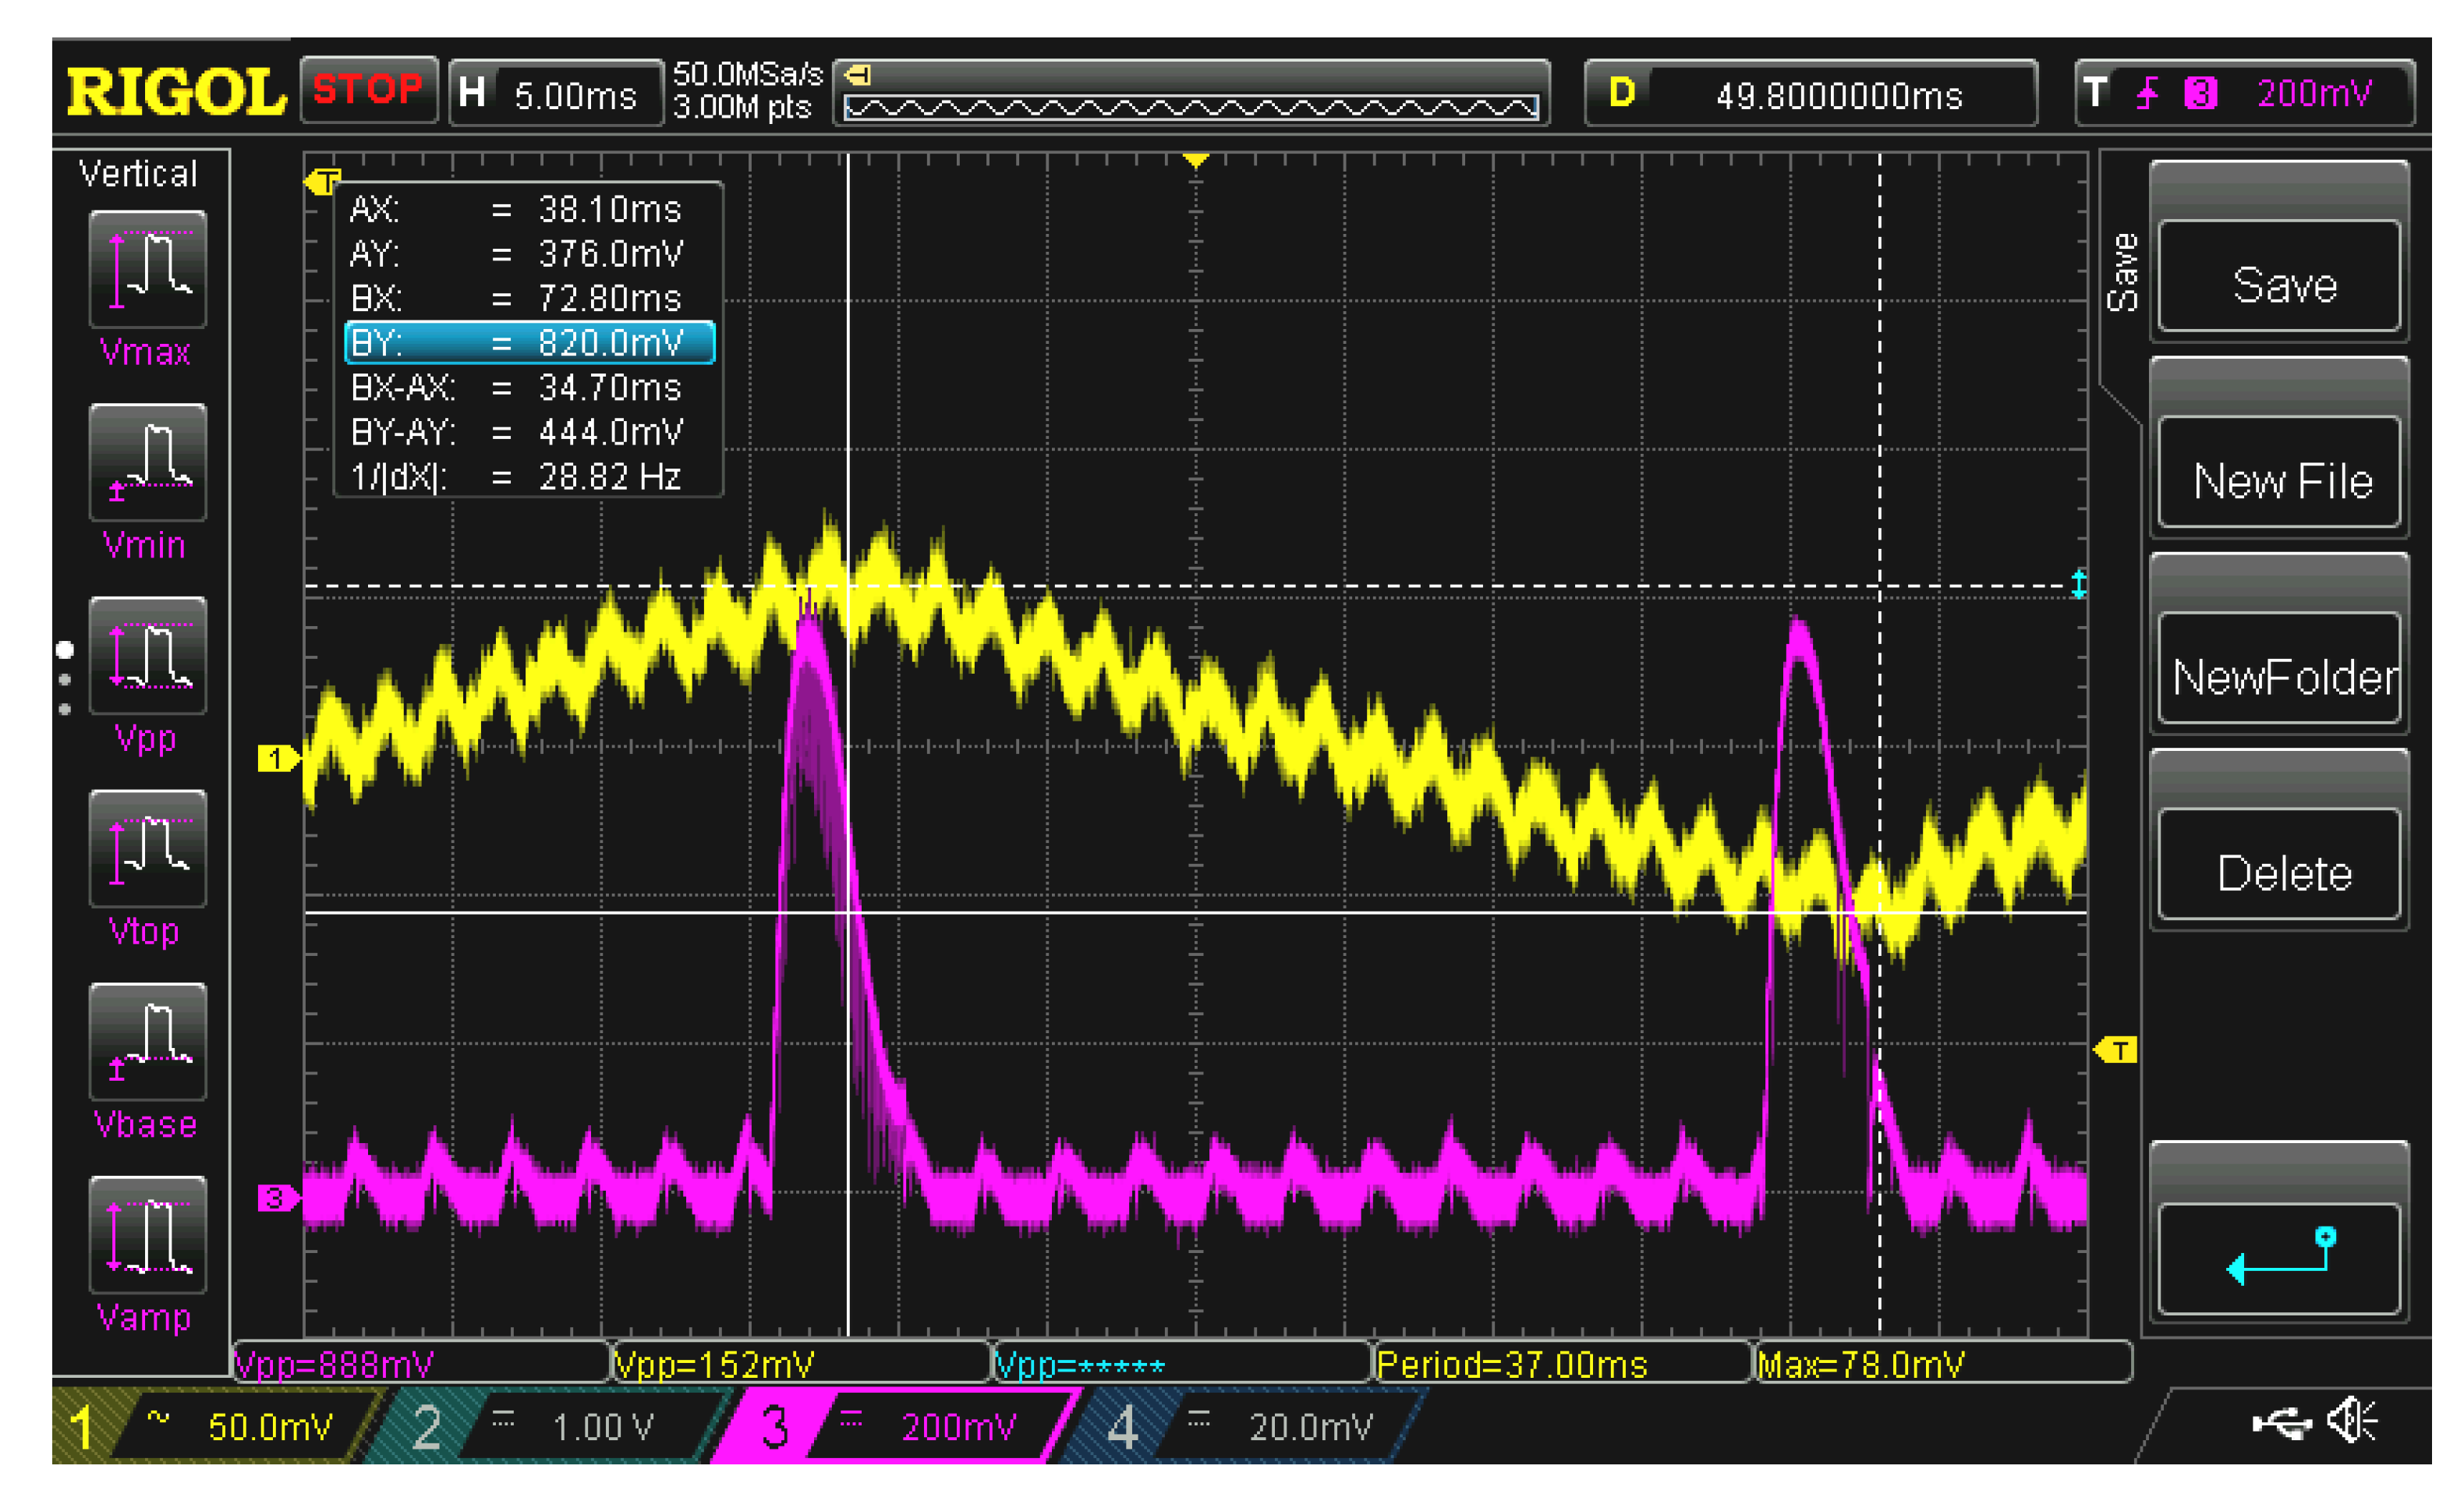Select the Vamp measurement icon

coord(147,1234)
